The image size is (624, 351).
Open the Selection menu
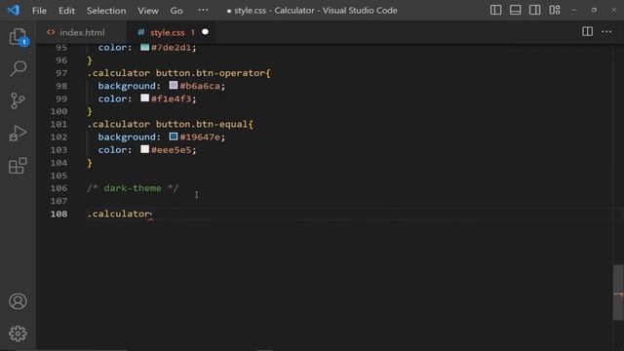click(106, 11)
